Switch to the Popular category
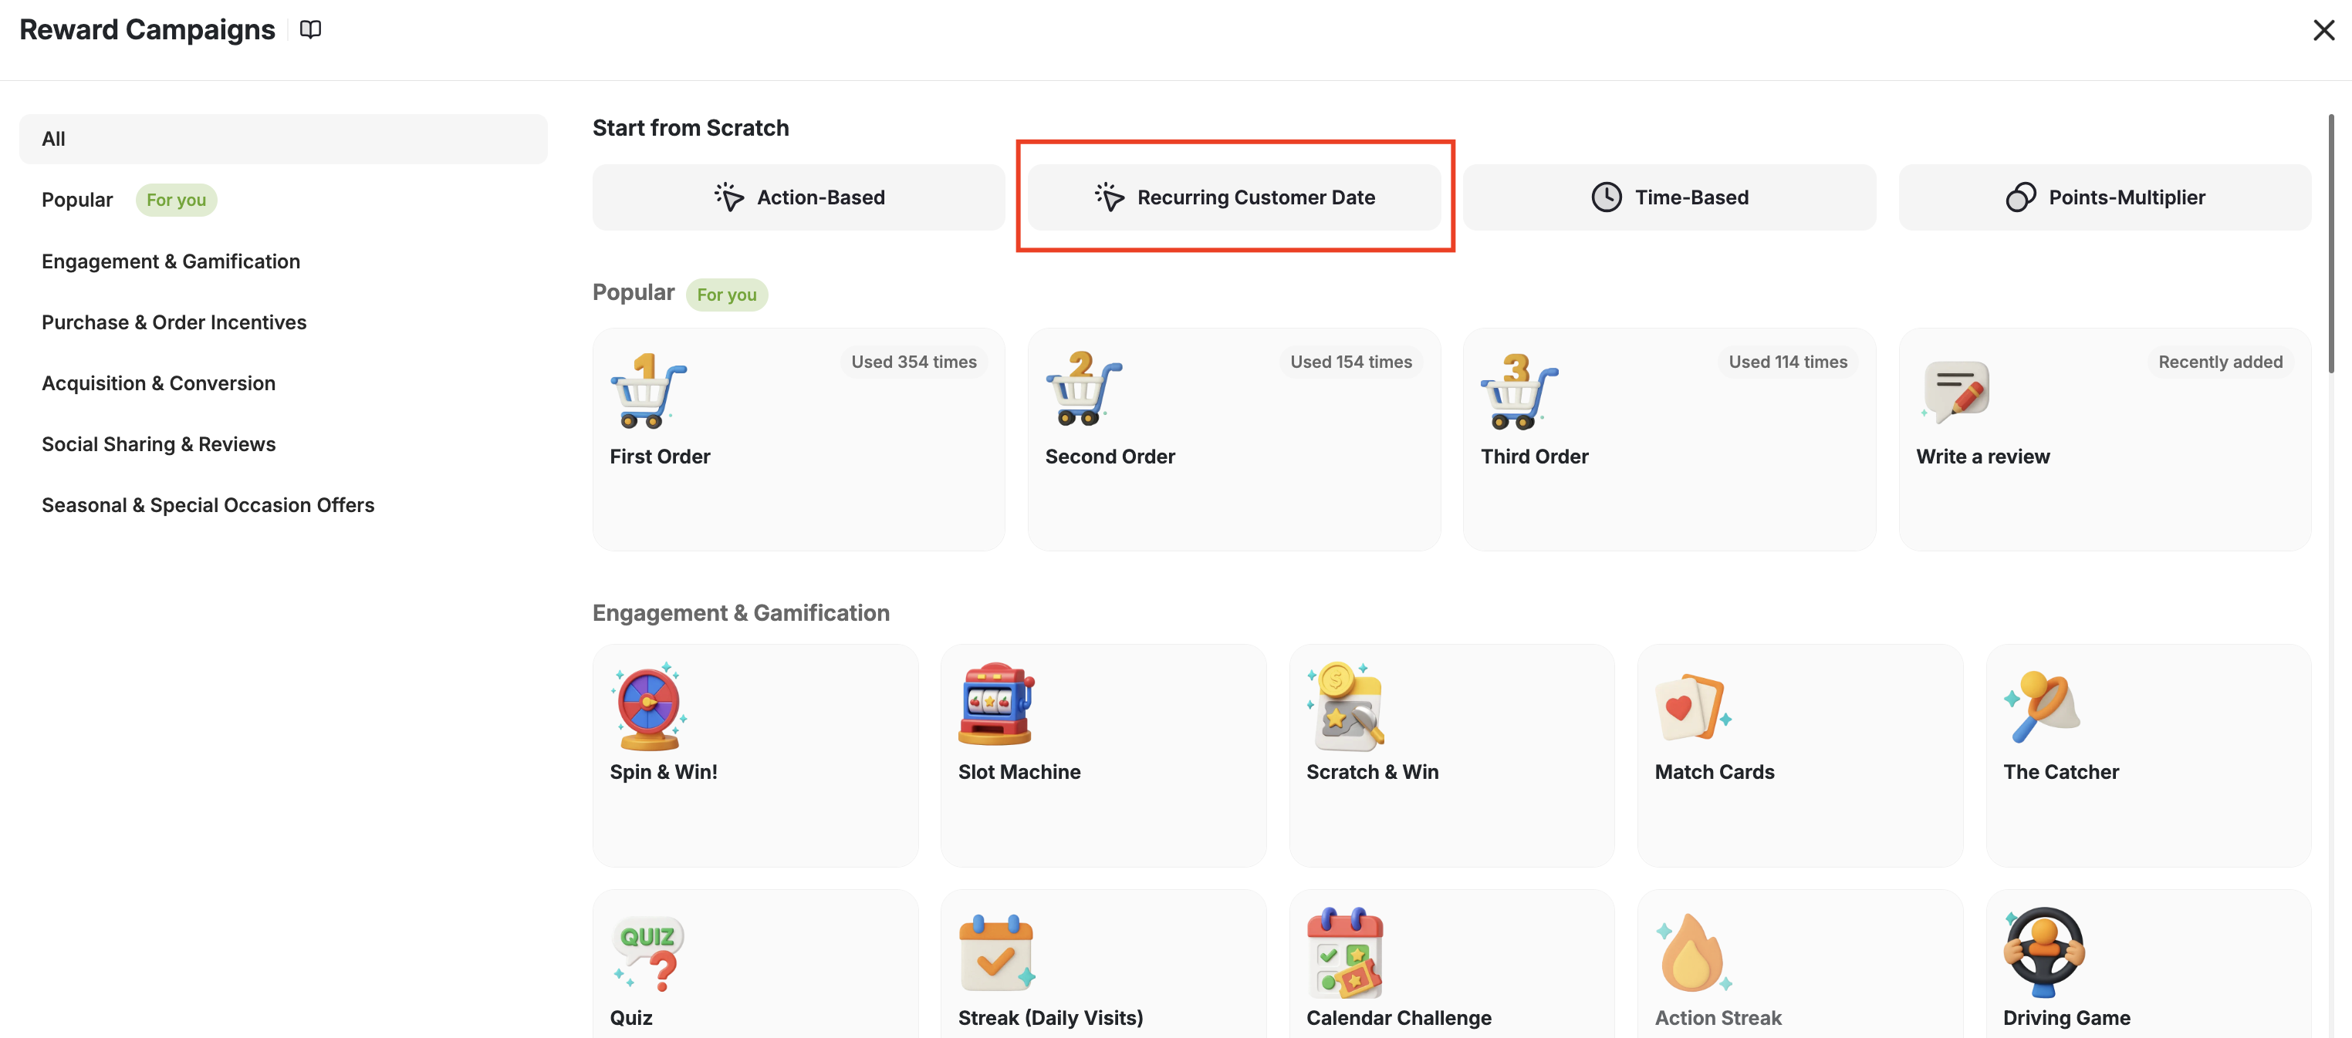 click(x=78, y=200)
